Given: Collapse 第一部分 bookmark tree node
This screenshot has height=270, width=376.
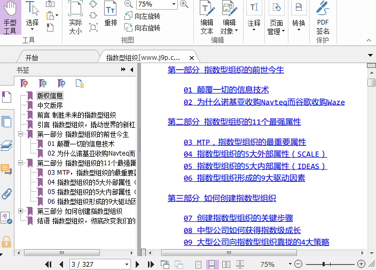Looking at the screenshot, I should click(21, 134).
